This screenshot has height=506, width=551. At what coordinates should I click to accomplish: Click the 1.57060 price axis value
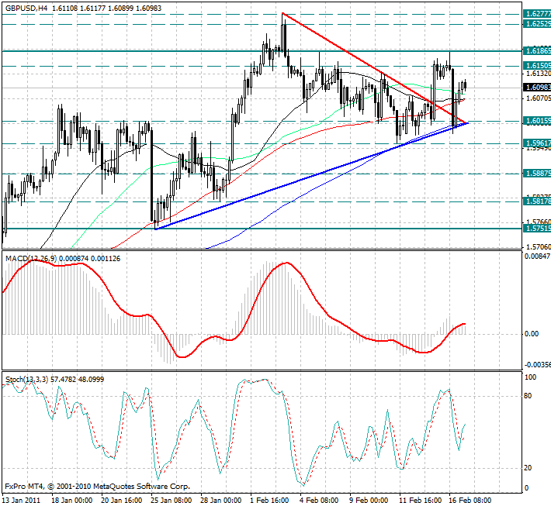pyautogui.click(x=538, y=247)
